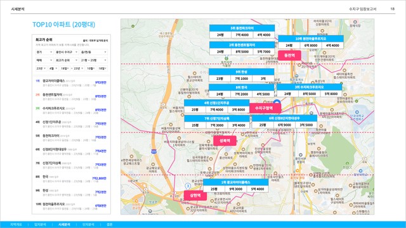Click the 7억 2000 cell in 8위 callout
The image size is (406, 228).
(241, 94)
